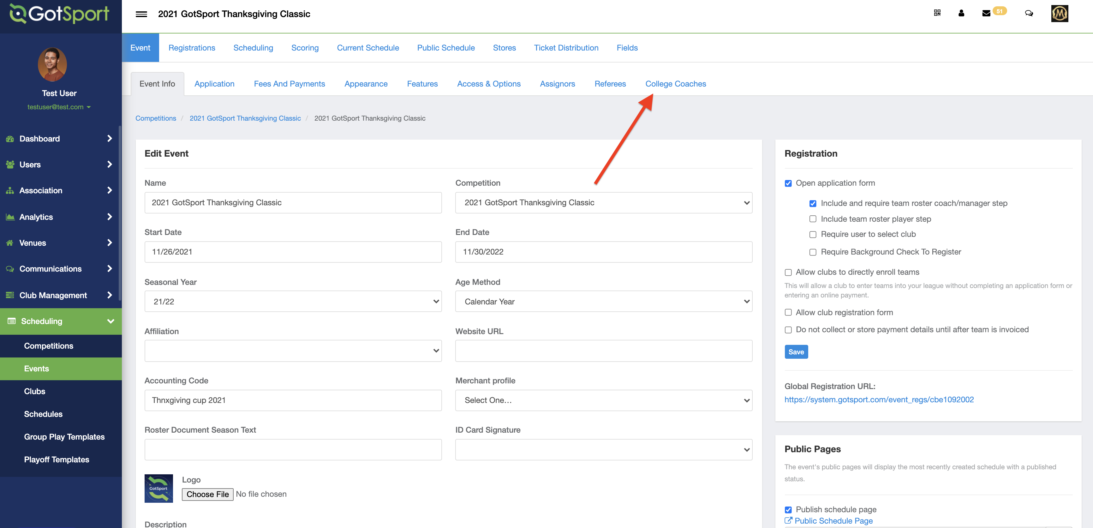This screenshot has height=528, width=1093.
Task: Open the user profile icon in header
Action: (x=961, y=13)
